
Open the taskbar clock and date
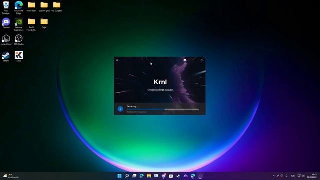pyautogui.click(x=312, y=176)
